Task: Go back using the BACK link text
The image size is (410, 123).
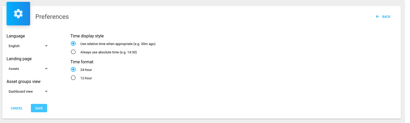Action: tap(386, 17)
